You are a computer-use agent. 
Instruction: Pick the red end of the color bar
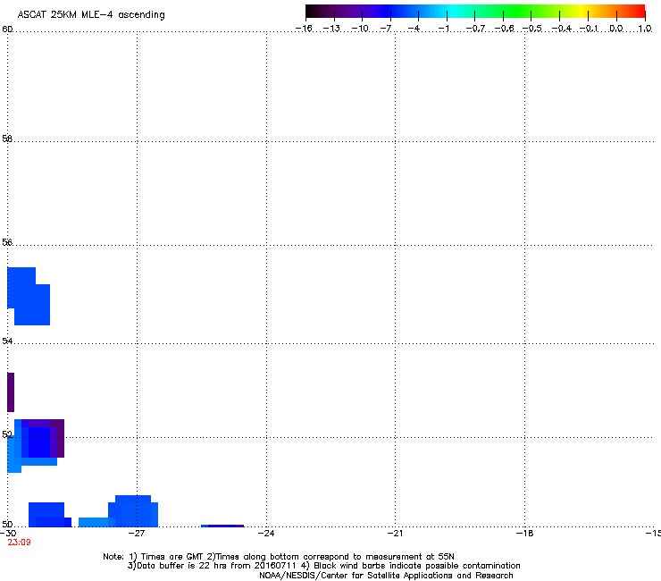pyautogui.click(x=639, y=12)
